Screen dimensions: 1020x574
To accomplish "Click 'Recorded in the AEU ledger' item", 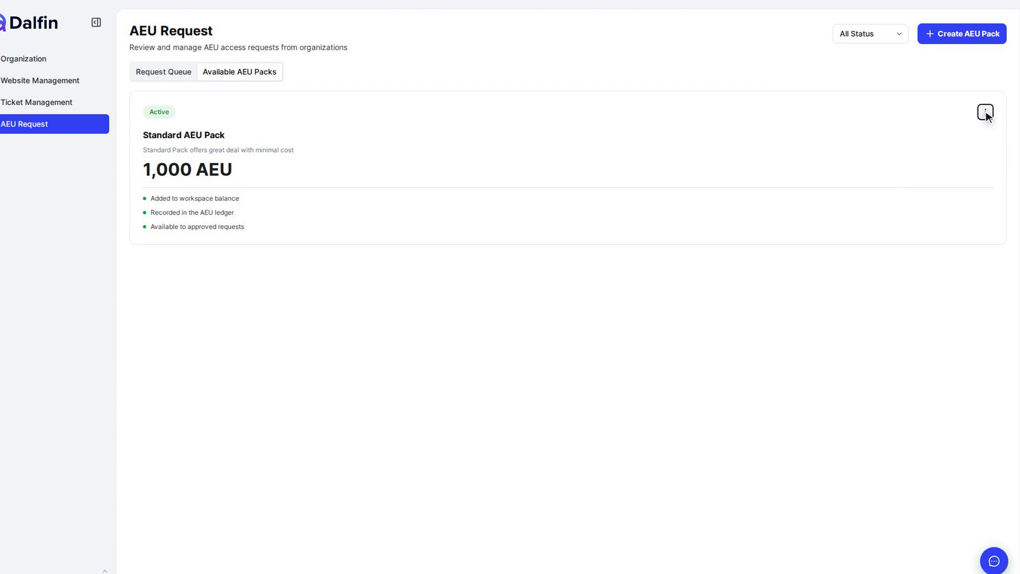I will click(x=192, y=213).
